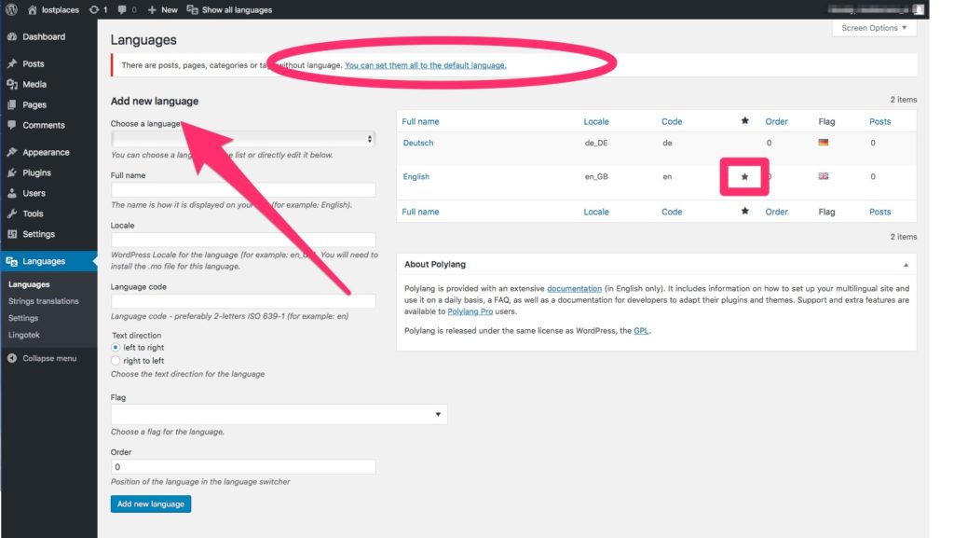
Task: Click the Dashboard gauge icon
Action: [12, 36]
